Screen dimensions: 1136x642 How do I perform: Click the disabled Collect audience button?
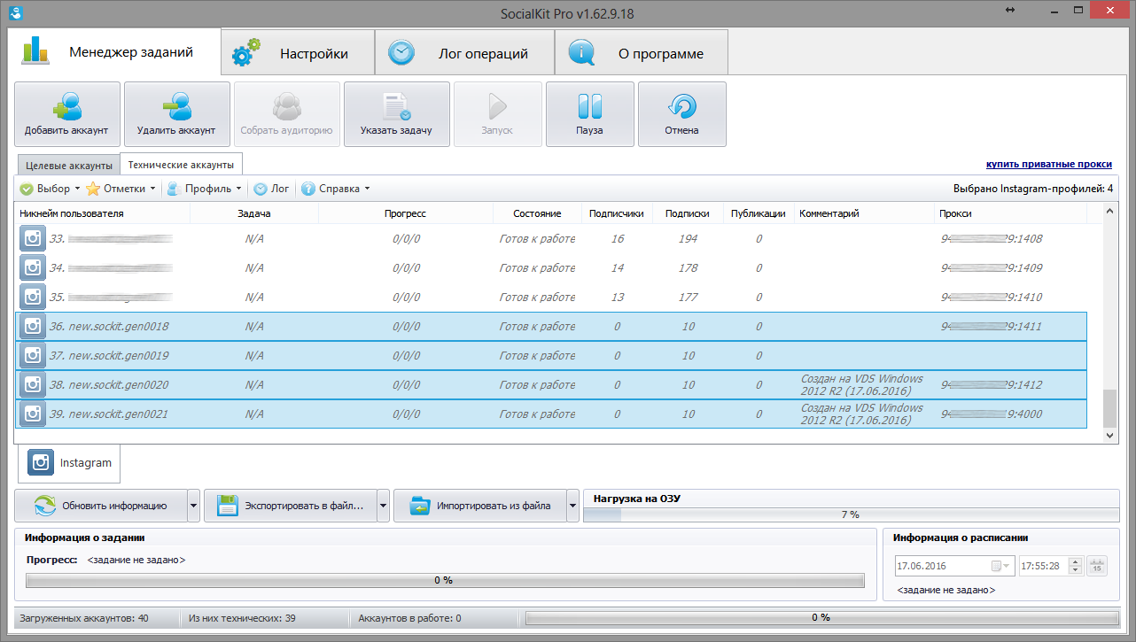click(287, 114)
